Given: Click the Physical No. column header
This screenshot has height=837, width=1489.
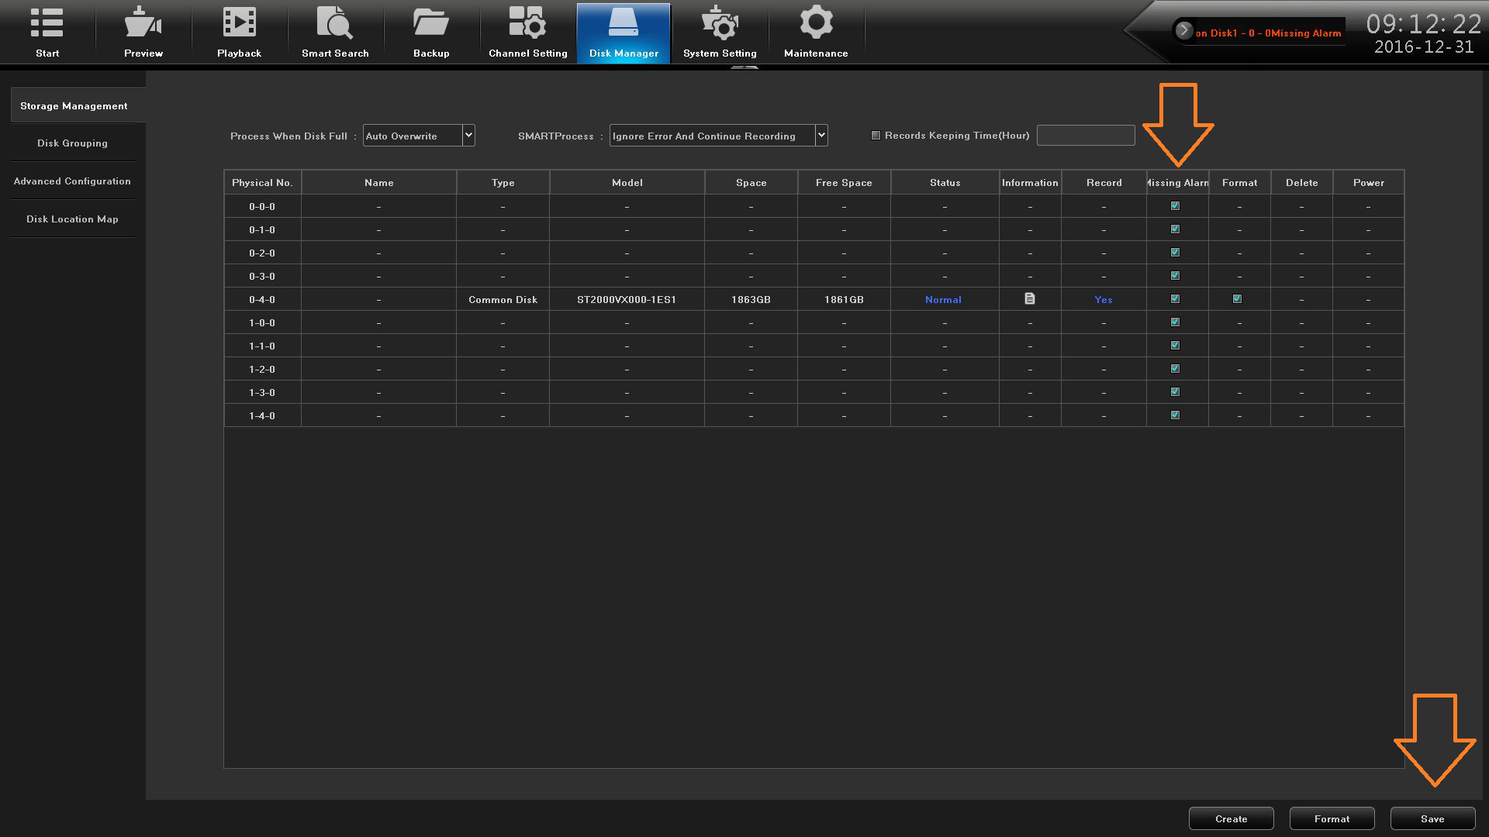Looking at the screenshot, I should coord(262,183).
